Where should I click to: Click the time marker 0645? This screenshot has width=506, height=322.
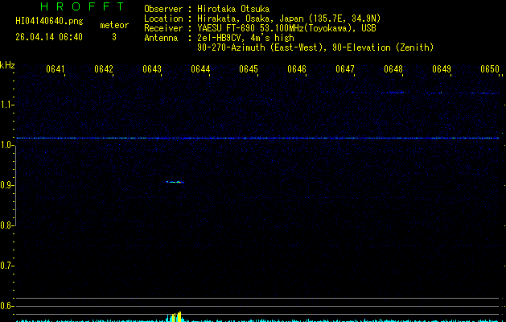click(249, 69)
